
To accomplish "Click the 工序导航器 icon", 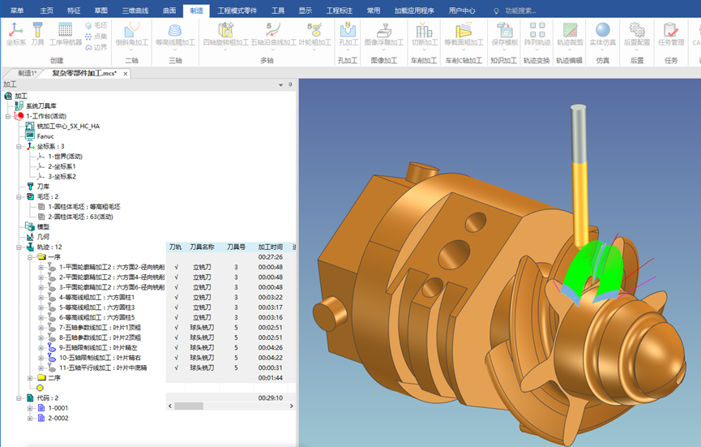I will point(66,34).
